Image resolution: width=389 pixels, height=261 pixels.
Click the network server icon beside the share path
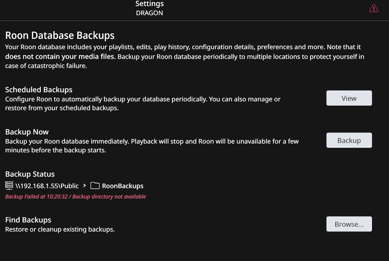[x=9, y=186]
